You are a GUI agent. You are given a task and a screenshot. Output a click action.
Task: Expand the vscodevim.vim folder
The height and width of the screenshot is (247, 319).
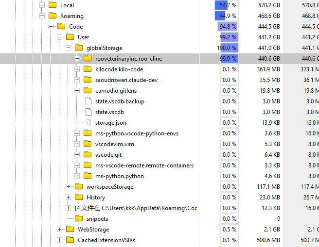click(x=77, y=144)
